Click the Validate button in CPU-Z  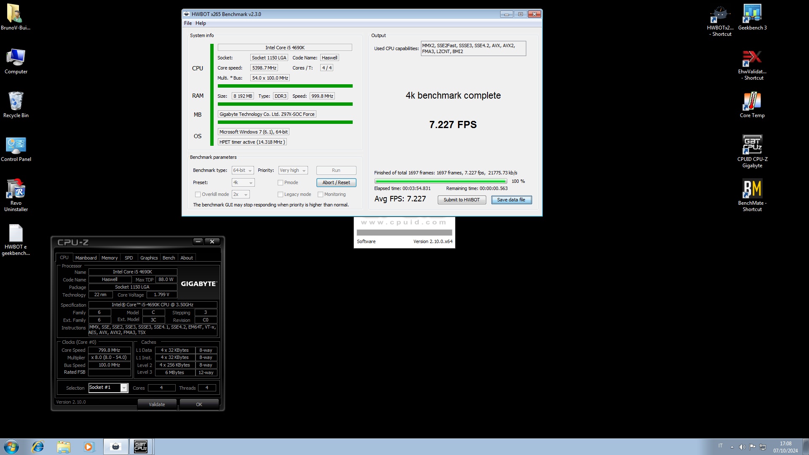157,404
